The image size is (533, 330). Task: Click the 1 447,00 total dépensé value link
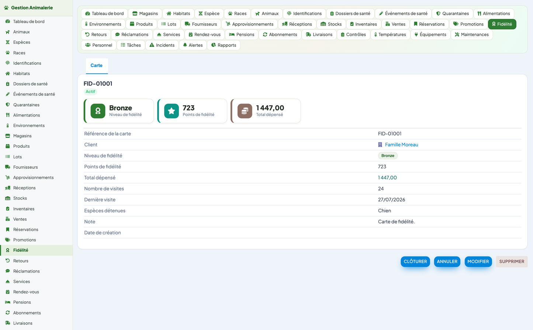[387, 178]
